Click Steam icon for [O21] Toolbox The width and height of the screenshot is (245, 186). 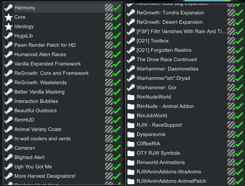point(131,41)
